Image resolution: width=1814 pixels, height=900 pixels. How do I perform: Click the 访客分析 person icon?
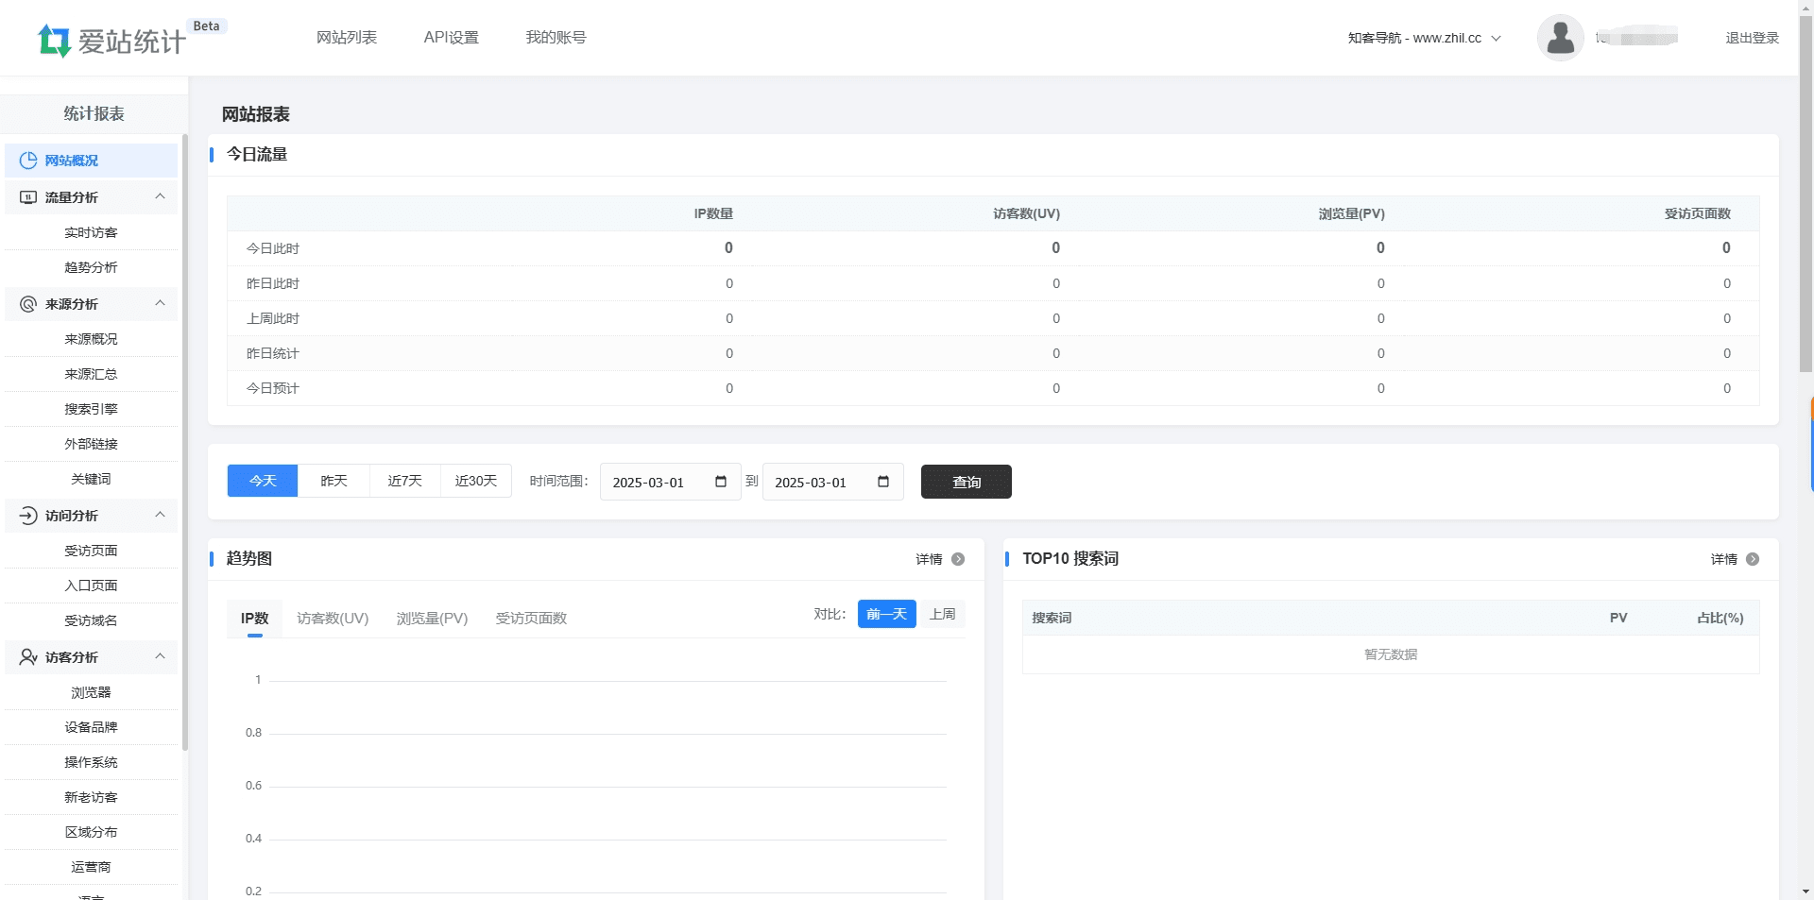click(x=28, y=657)
